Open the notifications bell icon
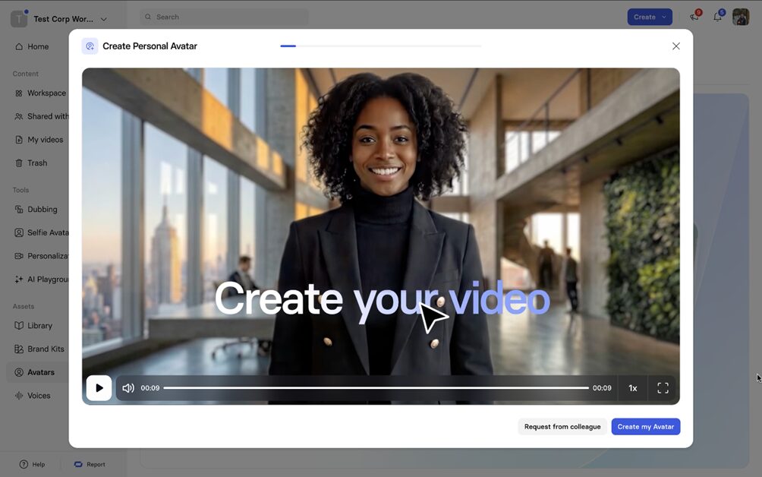Image resolution: width=762 pixels, height=477 pixels. tap(717, 17)
